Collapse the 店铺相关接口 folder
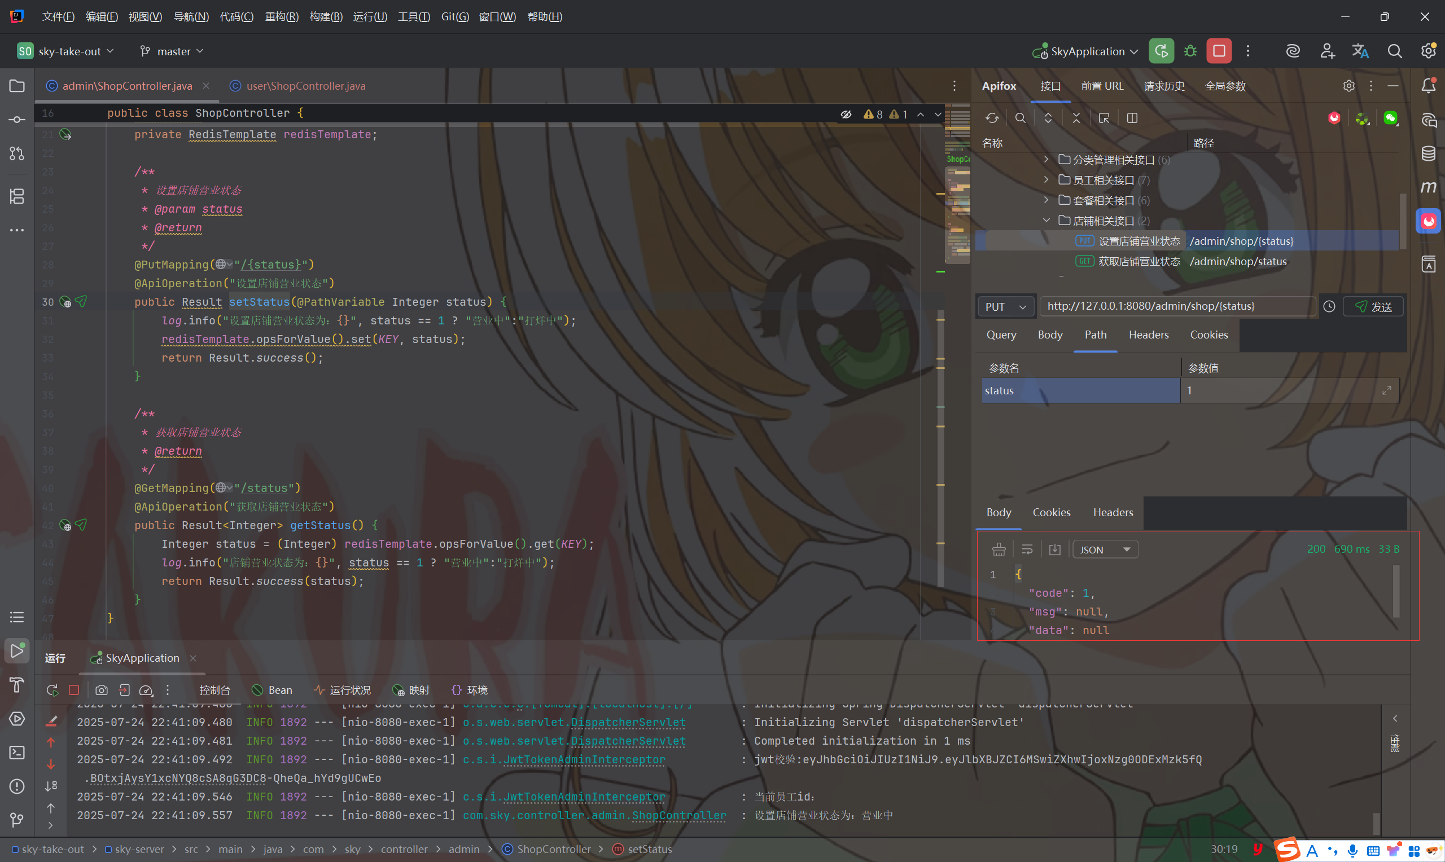1445x862 pixels. pos(1046,221)
